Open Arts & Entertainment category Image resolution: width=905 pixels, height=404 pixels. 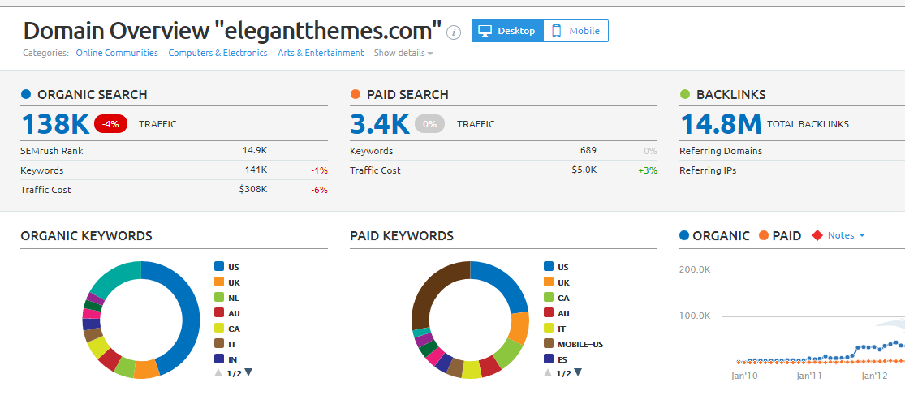click(x=321, y=53)
